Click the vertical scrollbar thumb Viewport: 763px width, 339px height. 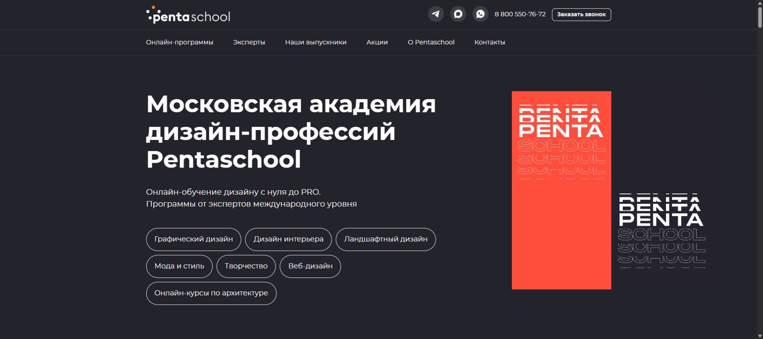point(760,17)
